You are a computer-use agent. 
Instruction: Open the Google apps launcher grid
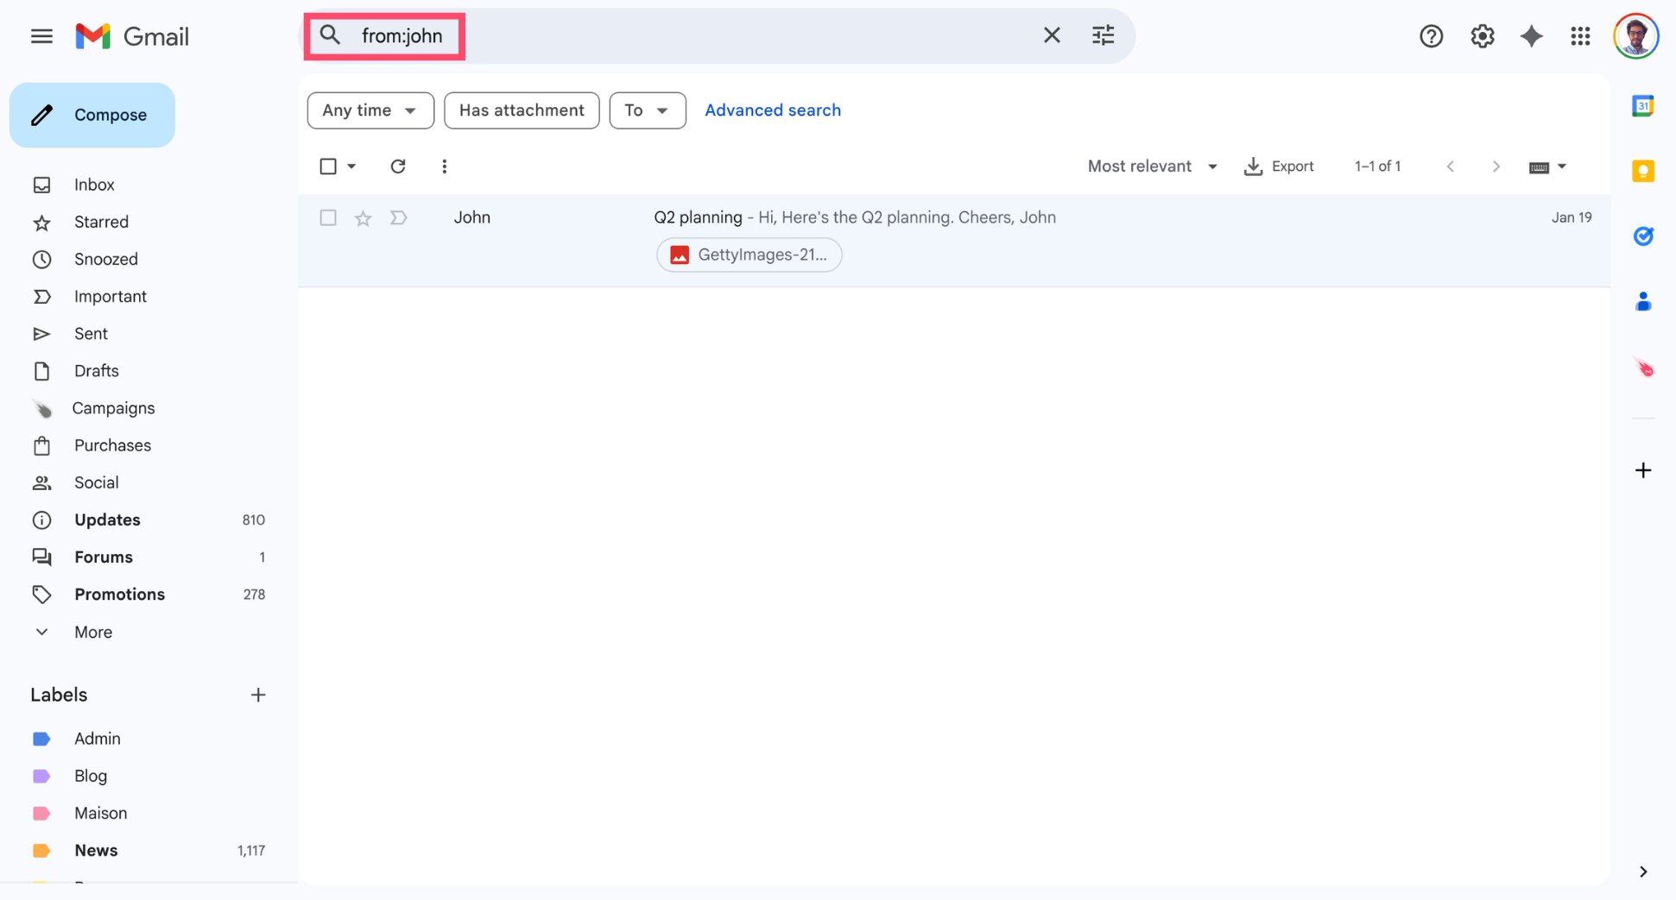[1581, 36]
